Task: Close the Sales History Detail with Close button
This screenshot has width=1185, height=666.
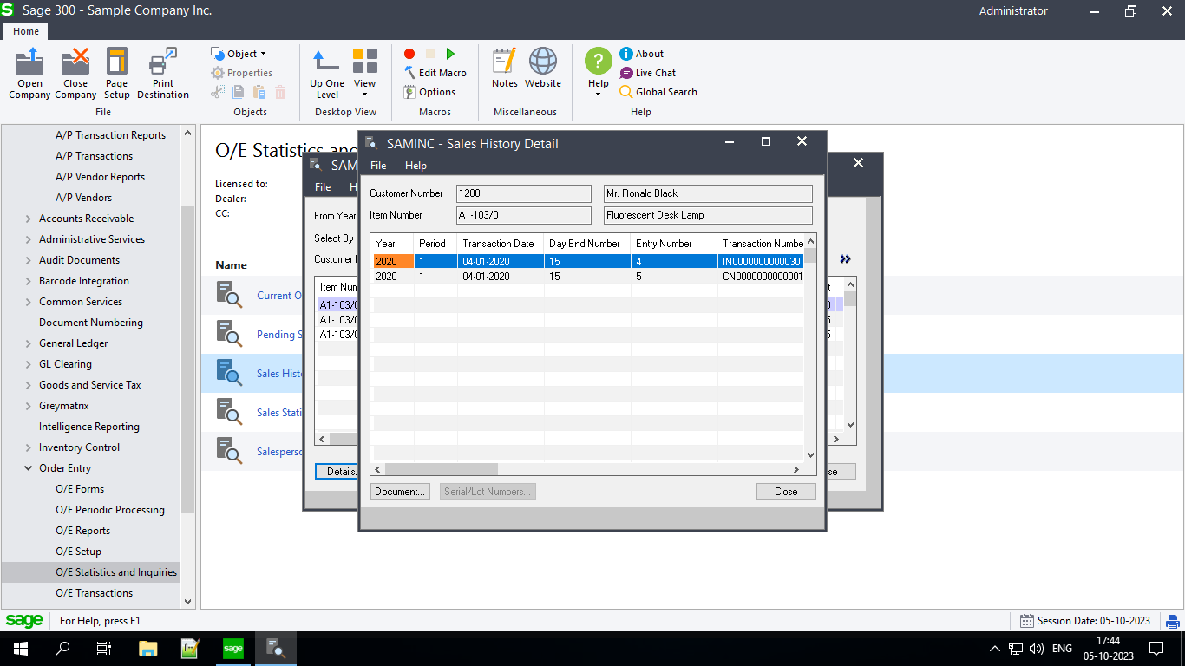Action: click(785, 491)
